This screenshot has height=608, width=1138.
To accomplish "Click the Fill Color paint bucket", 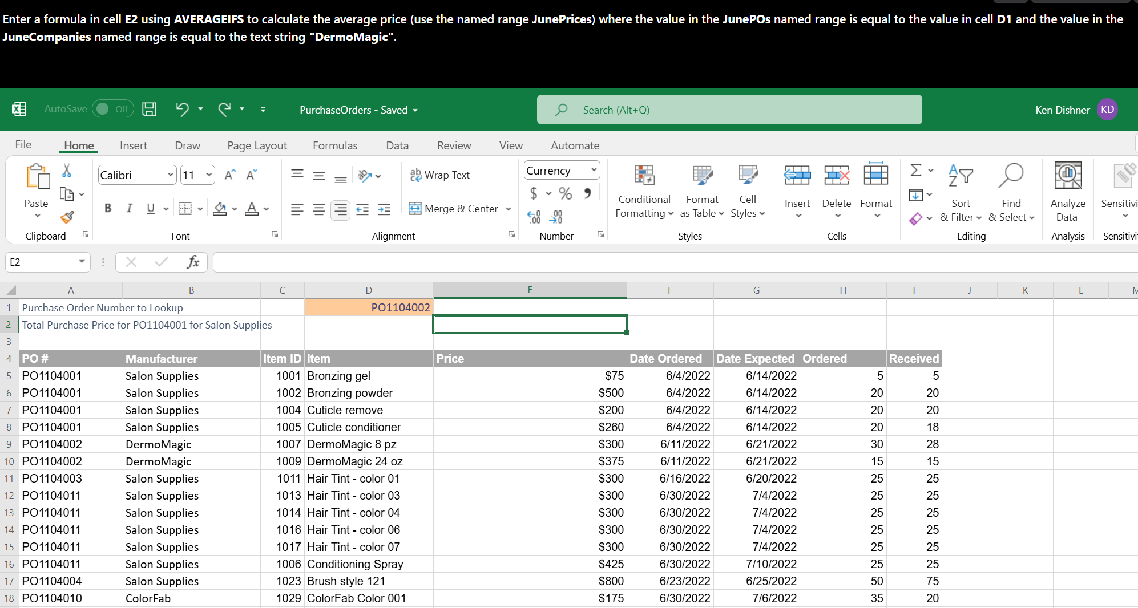I will (x=220, y=209).
